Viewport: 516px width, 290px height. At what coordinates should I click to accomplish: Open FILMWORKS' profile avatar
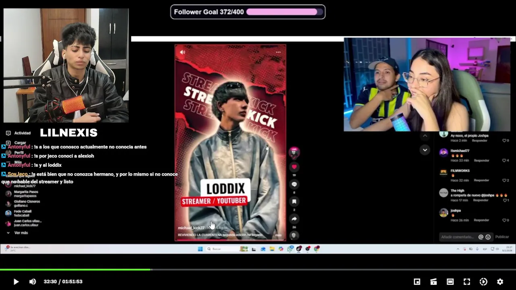pos(443,172)
